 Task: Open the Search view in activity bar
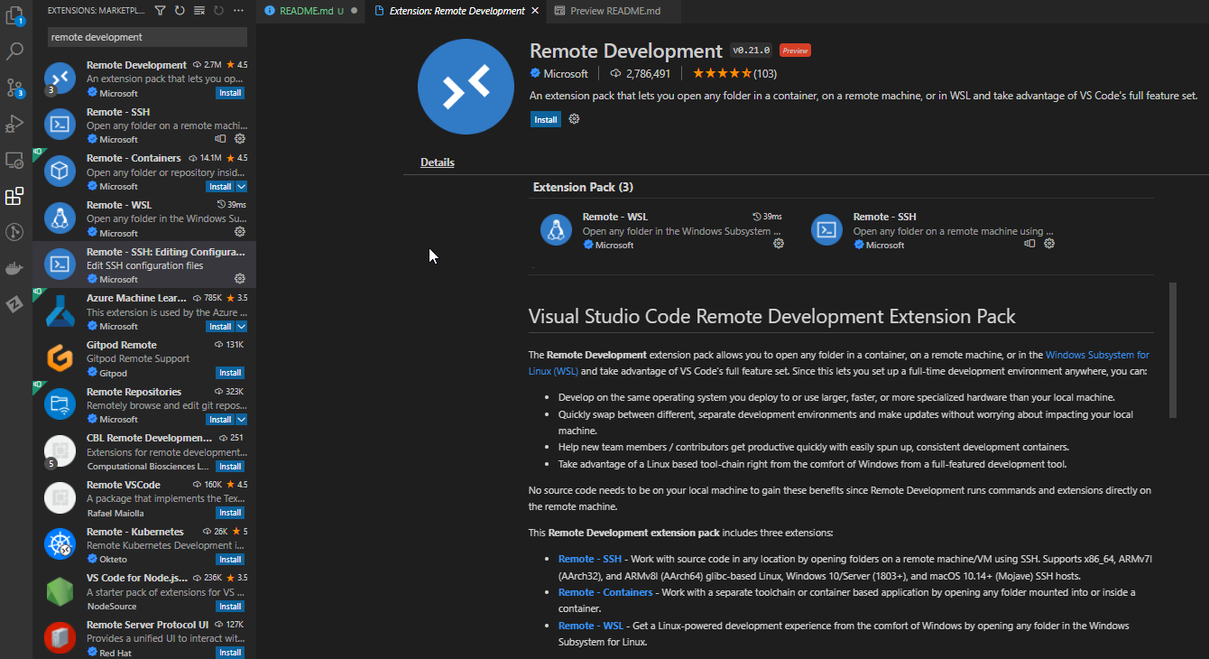14,51
